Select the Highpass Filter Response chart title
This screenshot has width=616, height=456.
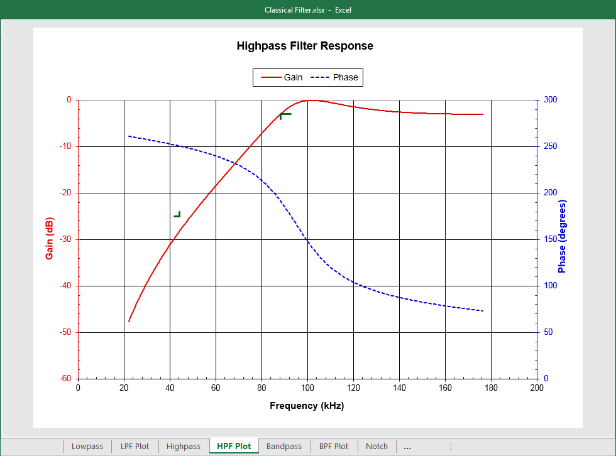pyautogui.click(x=305, y=46)
